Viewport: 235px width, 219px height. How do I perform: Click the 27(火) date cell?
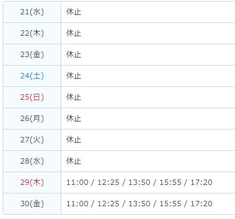[x=32, y=140]
